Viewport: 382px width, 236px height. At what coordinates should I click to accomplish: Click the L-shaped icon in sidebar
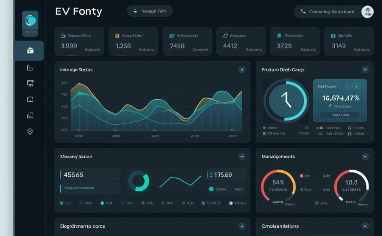[30, 68]
